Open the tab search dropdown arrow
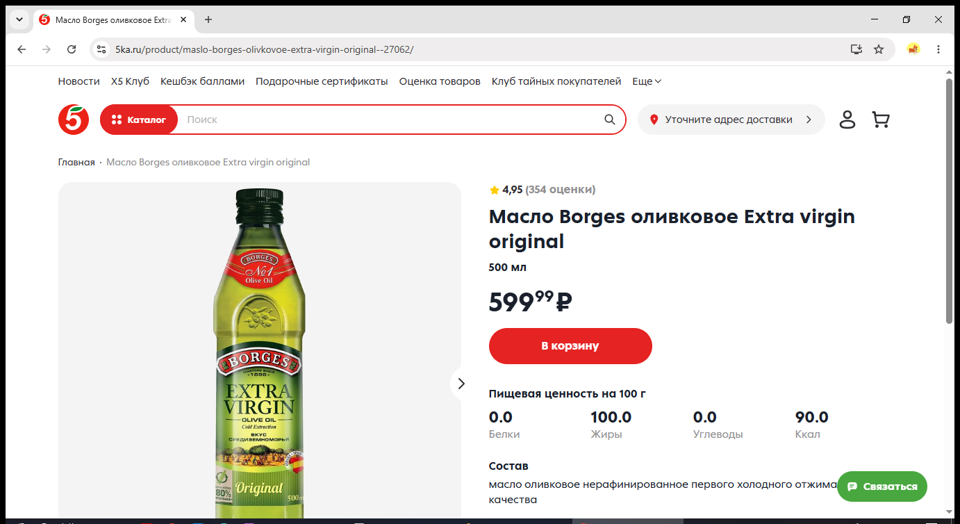 [x=19, y=19]
